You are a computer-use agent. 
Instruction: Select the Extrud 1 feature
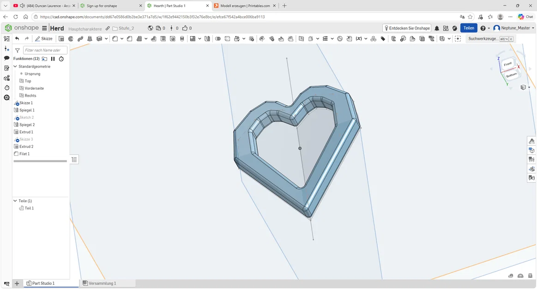click(26, 132)
